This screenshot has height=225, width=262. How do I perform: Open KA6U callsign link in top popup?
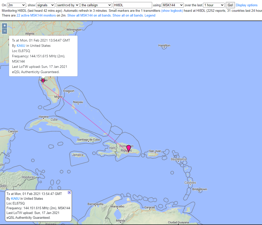click(21, 46)
